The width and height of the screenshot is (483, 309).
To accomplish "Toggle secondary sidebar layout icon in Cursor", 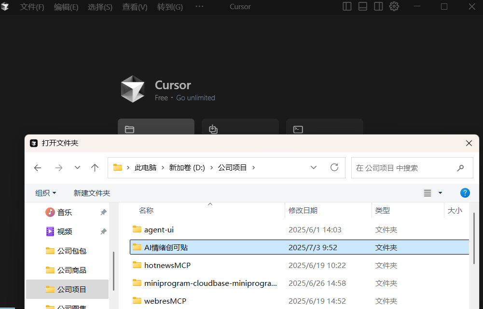I will pyautogui.click(x=378, y=6).
